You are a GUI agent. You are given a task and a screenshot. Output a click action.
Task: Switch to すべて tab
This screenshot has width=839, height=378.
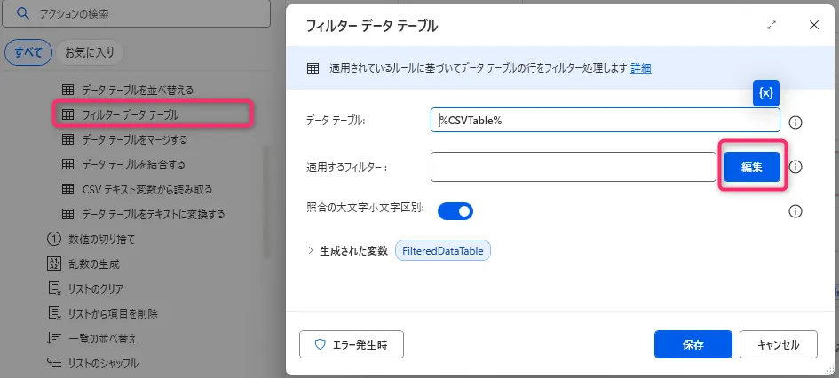click(28, 52)
